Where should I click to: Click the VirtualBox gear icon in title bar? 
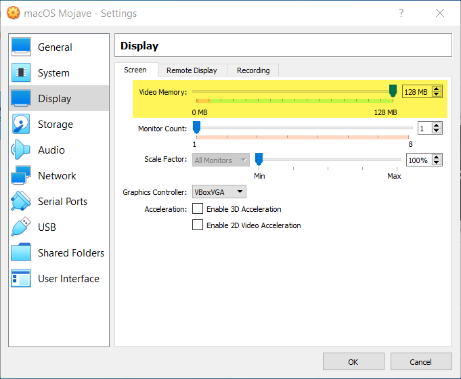(14, 13)
